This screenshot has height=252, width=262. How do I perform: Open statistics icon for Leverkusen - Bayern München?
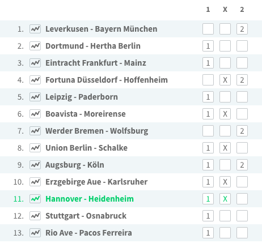click(35, 29)
